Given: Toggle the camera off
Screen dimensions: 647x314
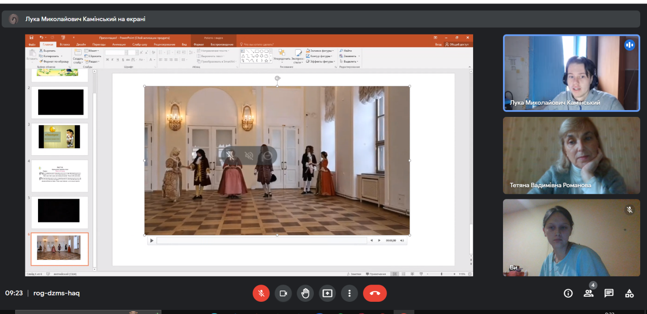Looking at the screenshot, I should coord(283,293).
